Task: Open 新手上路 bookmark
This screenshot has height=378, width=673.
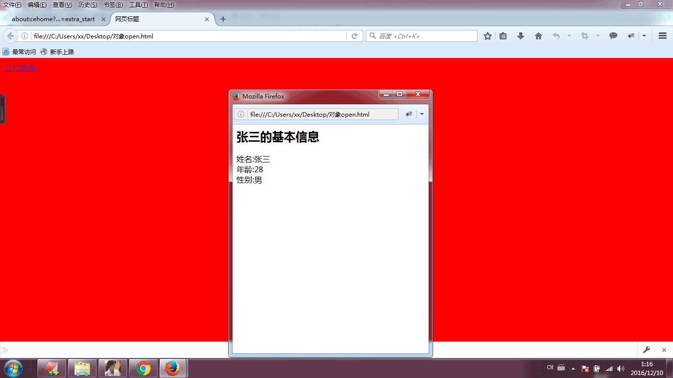Action: 57,52
